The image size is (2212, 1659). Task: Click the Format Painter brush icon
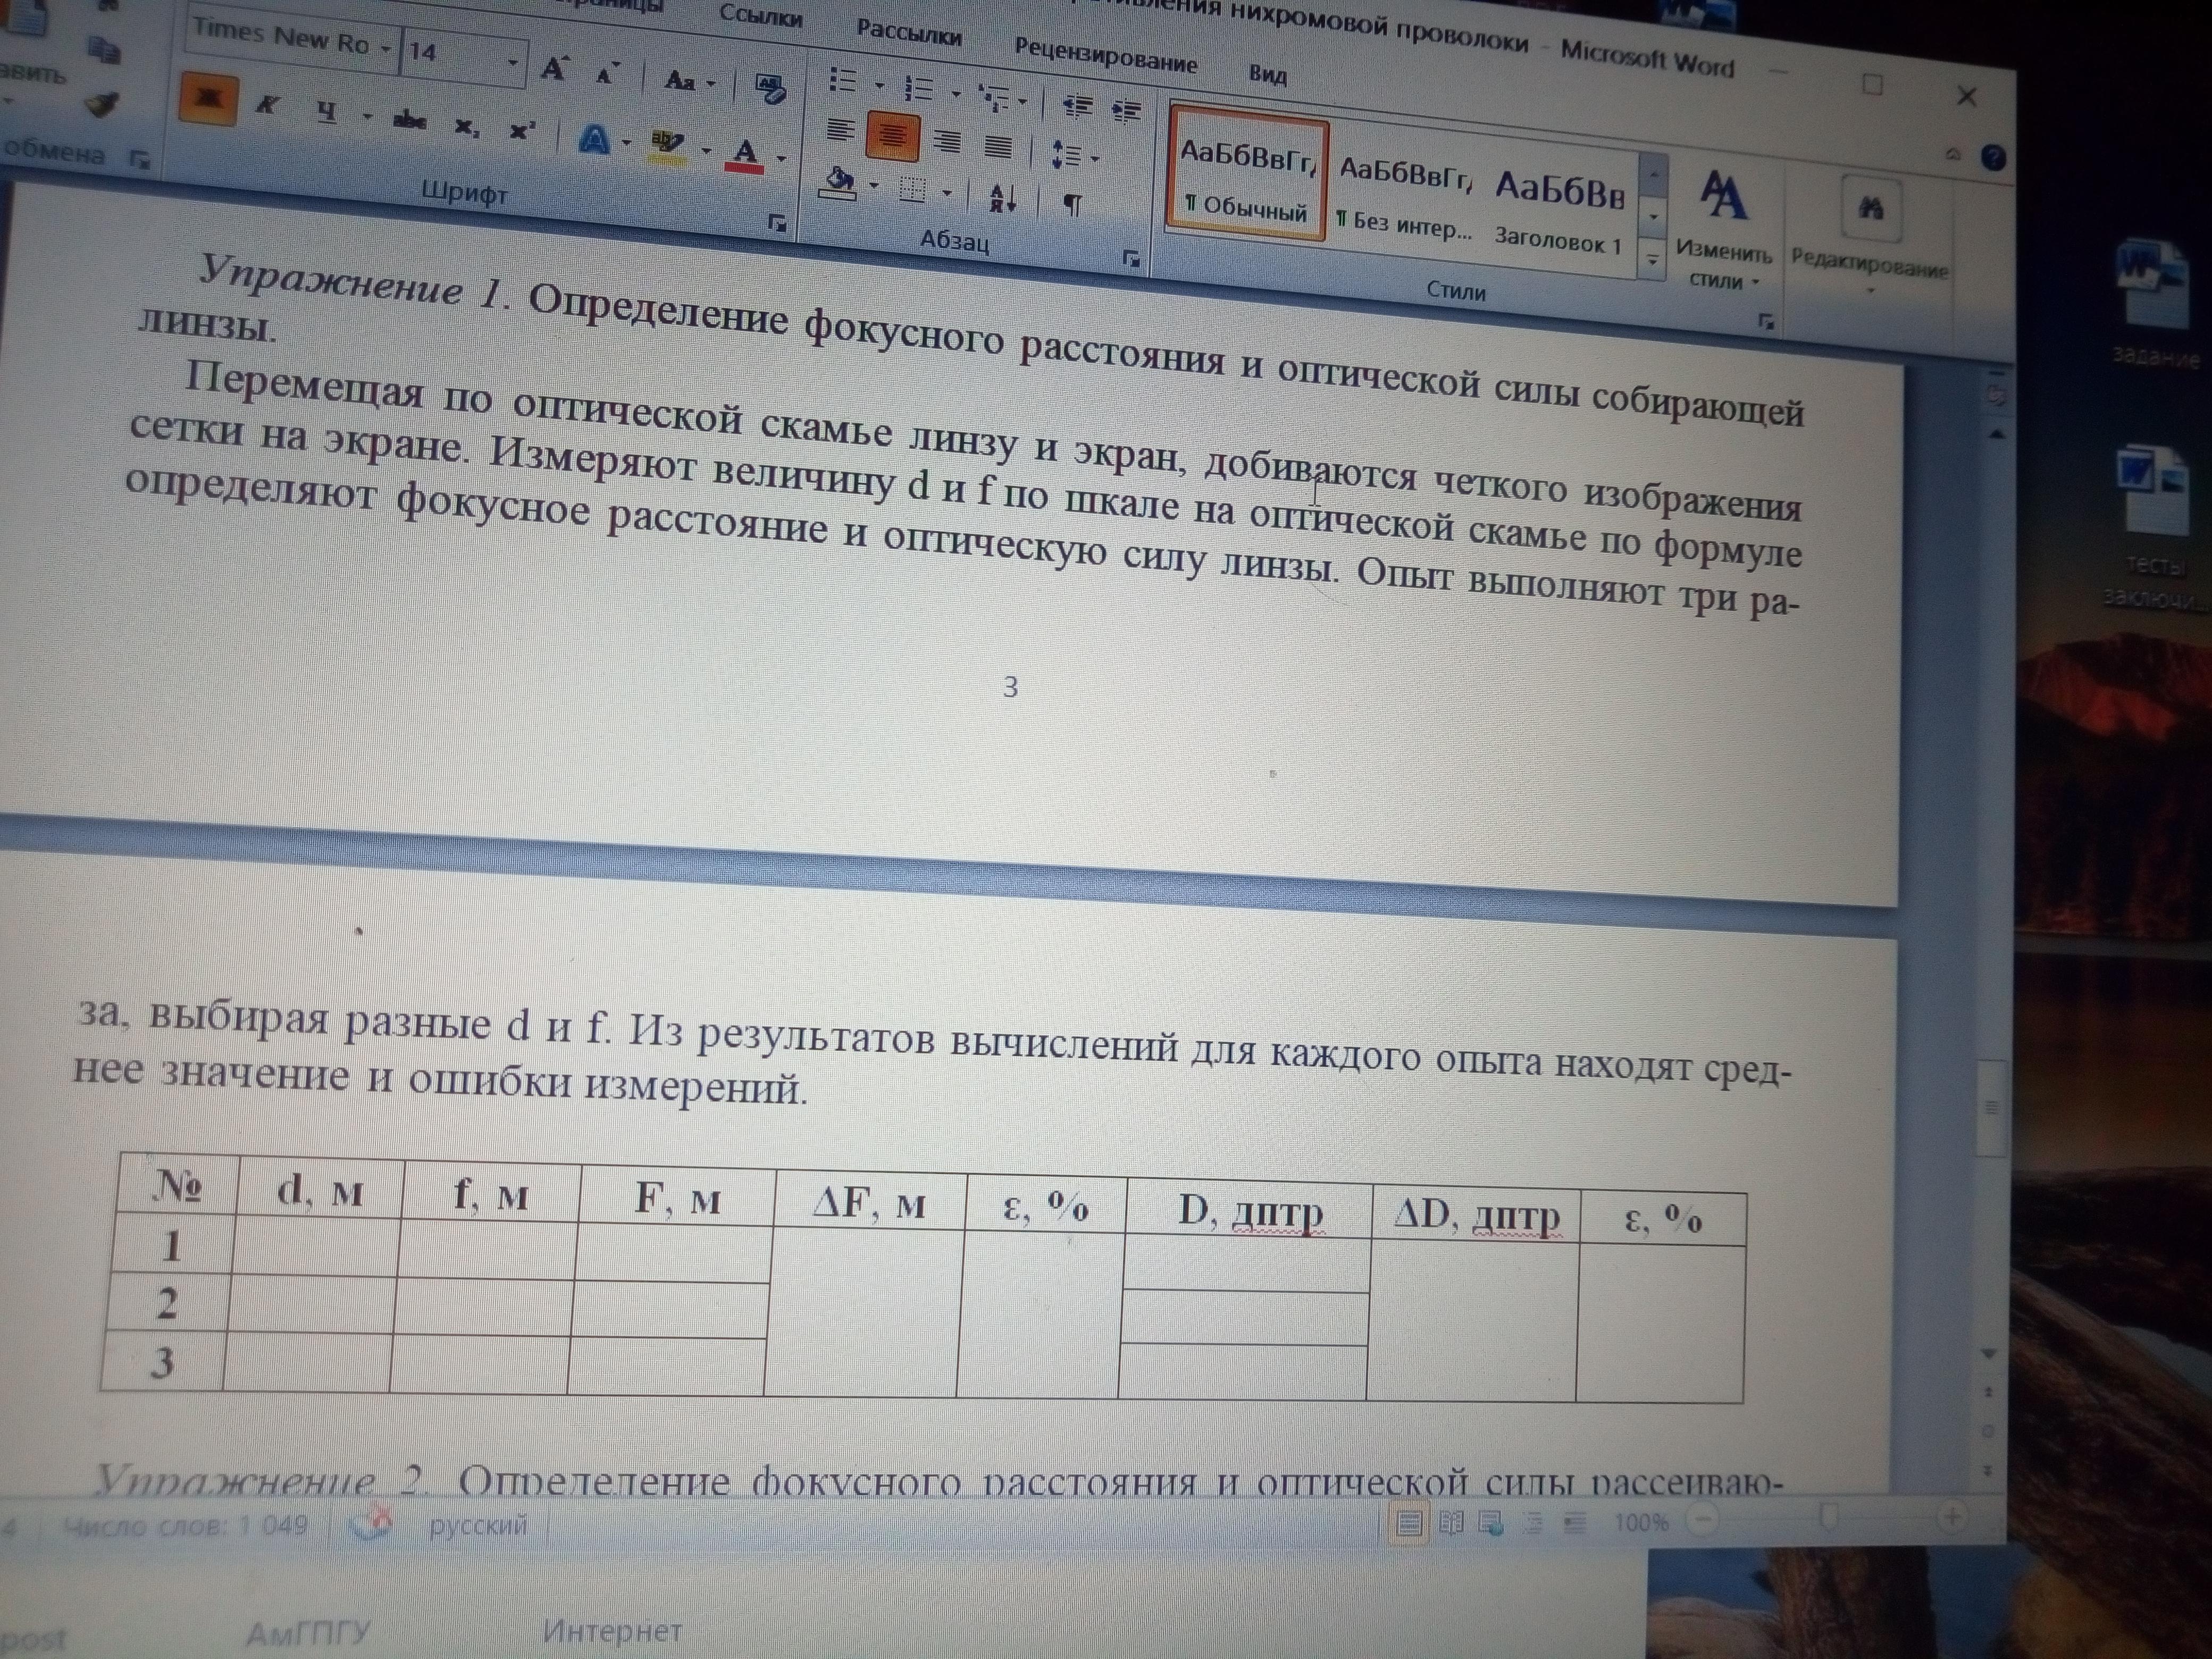click(103, 104)
